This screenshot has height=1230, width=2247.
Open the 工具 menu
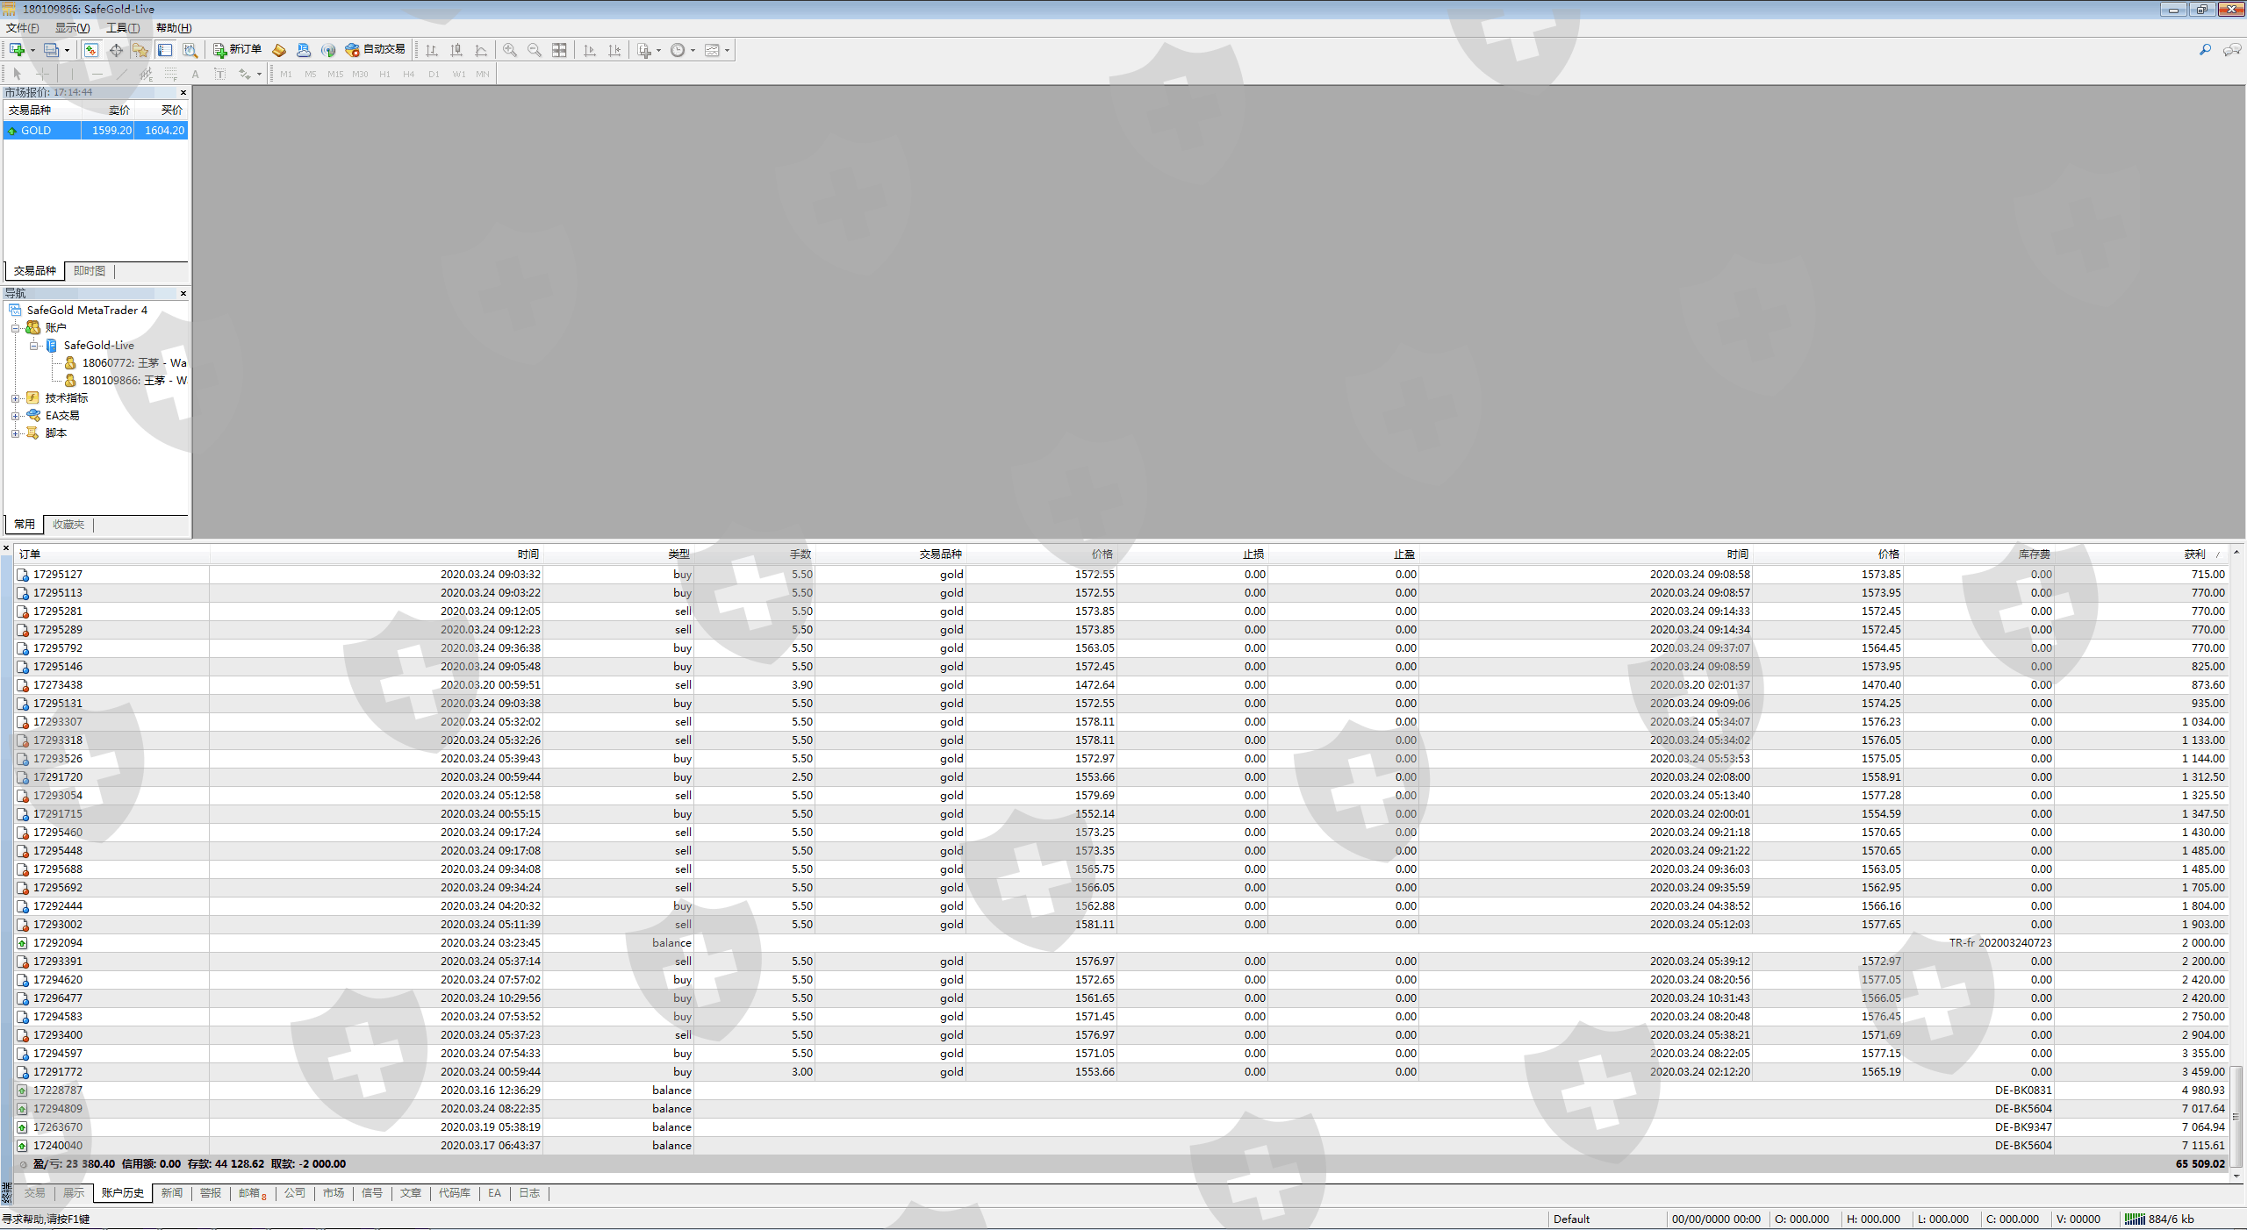click(122, 28)
